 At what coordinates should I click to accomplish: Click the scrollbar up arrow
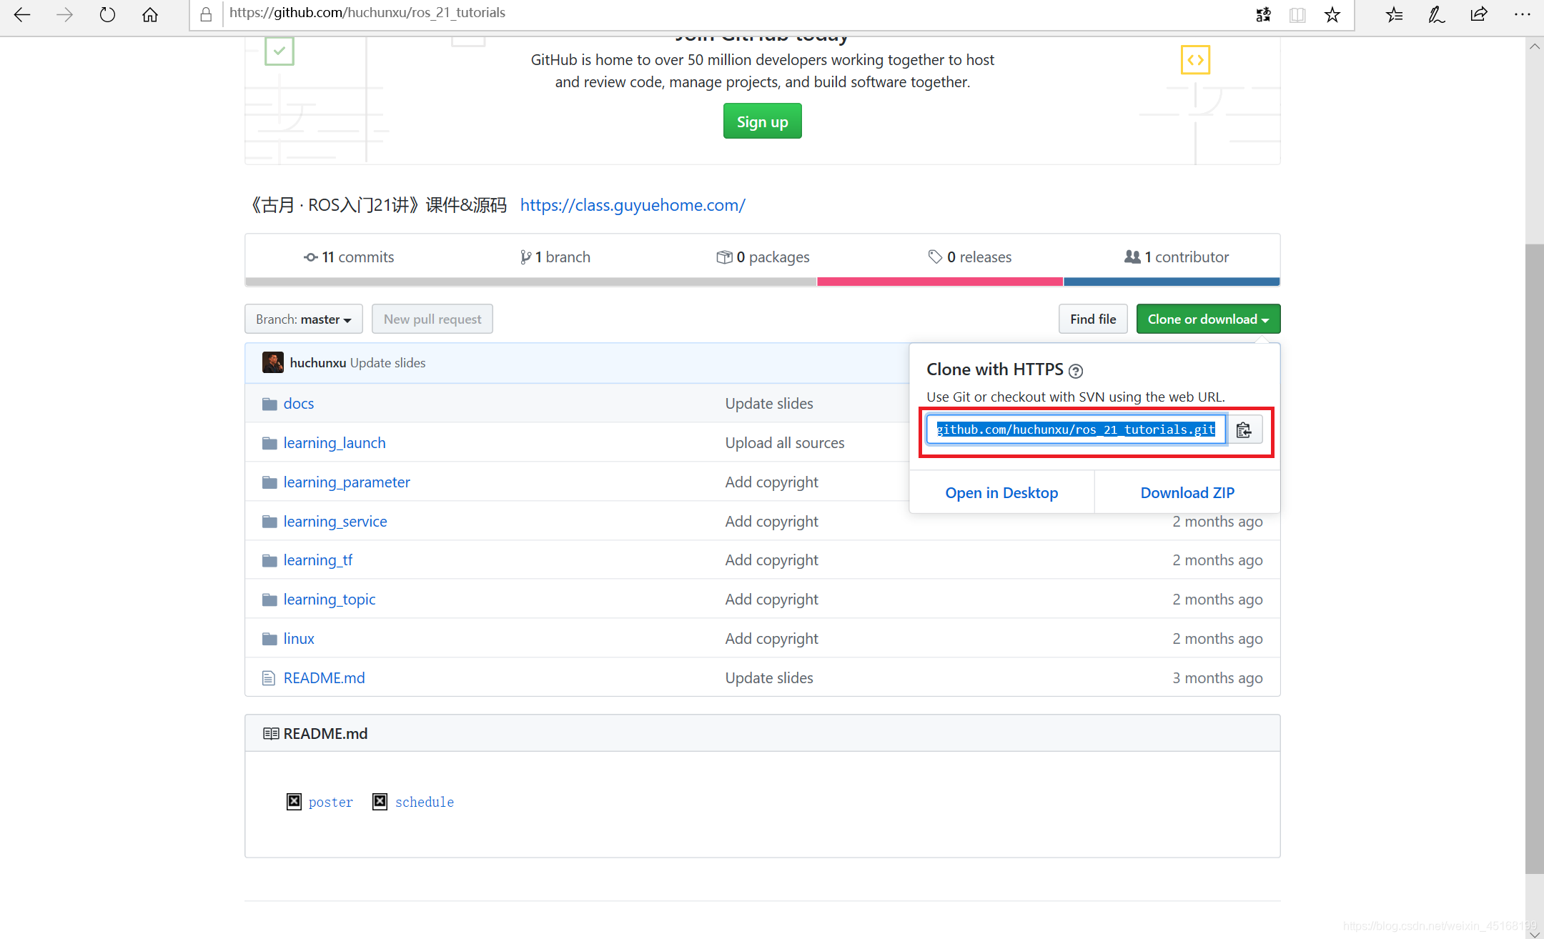pos(1534,46)
